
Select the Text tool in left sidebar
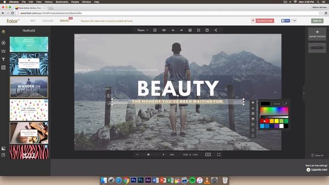[x=4, y=60]
